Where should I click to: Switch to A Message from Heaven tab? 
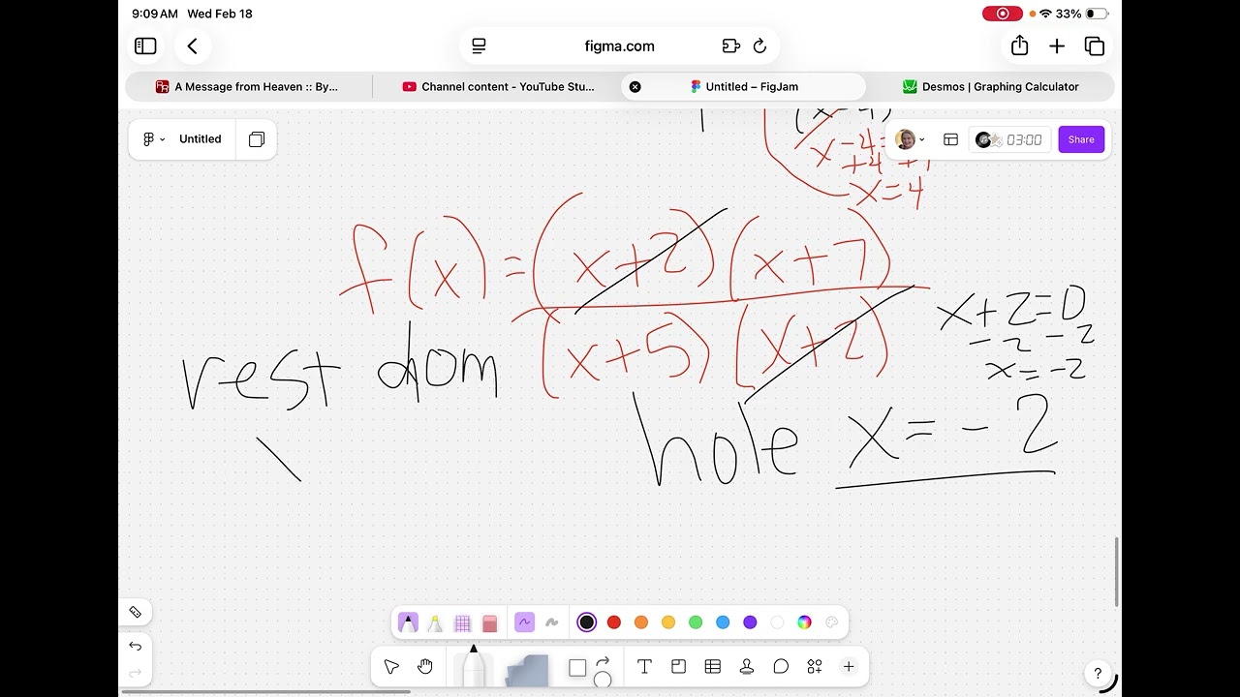(248, 86)
